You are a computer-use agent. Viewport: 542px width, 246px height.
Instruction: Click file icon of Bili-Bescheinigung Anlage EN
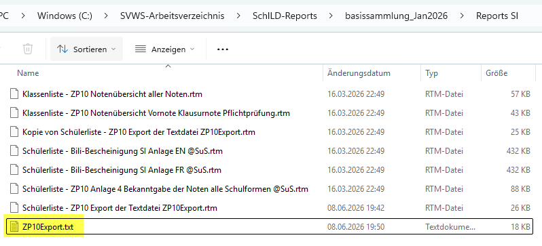(x=14, y=150)
